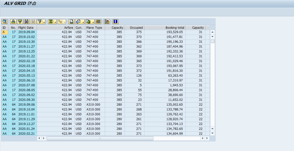Image resolution: width=294 pixels, height=151 pixels.
Task: Click the vertical scrollbar thumb box
Action: (212, 41)
